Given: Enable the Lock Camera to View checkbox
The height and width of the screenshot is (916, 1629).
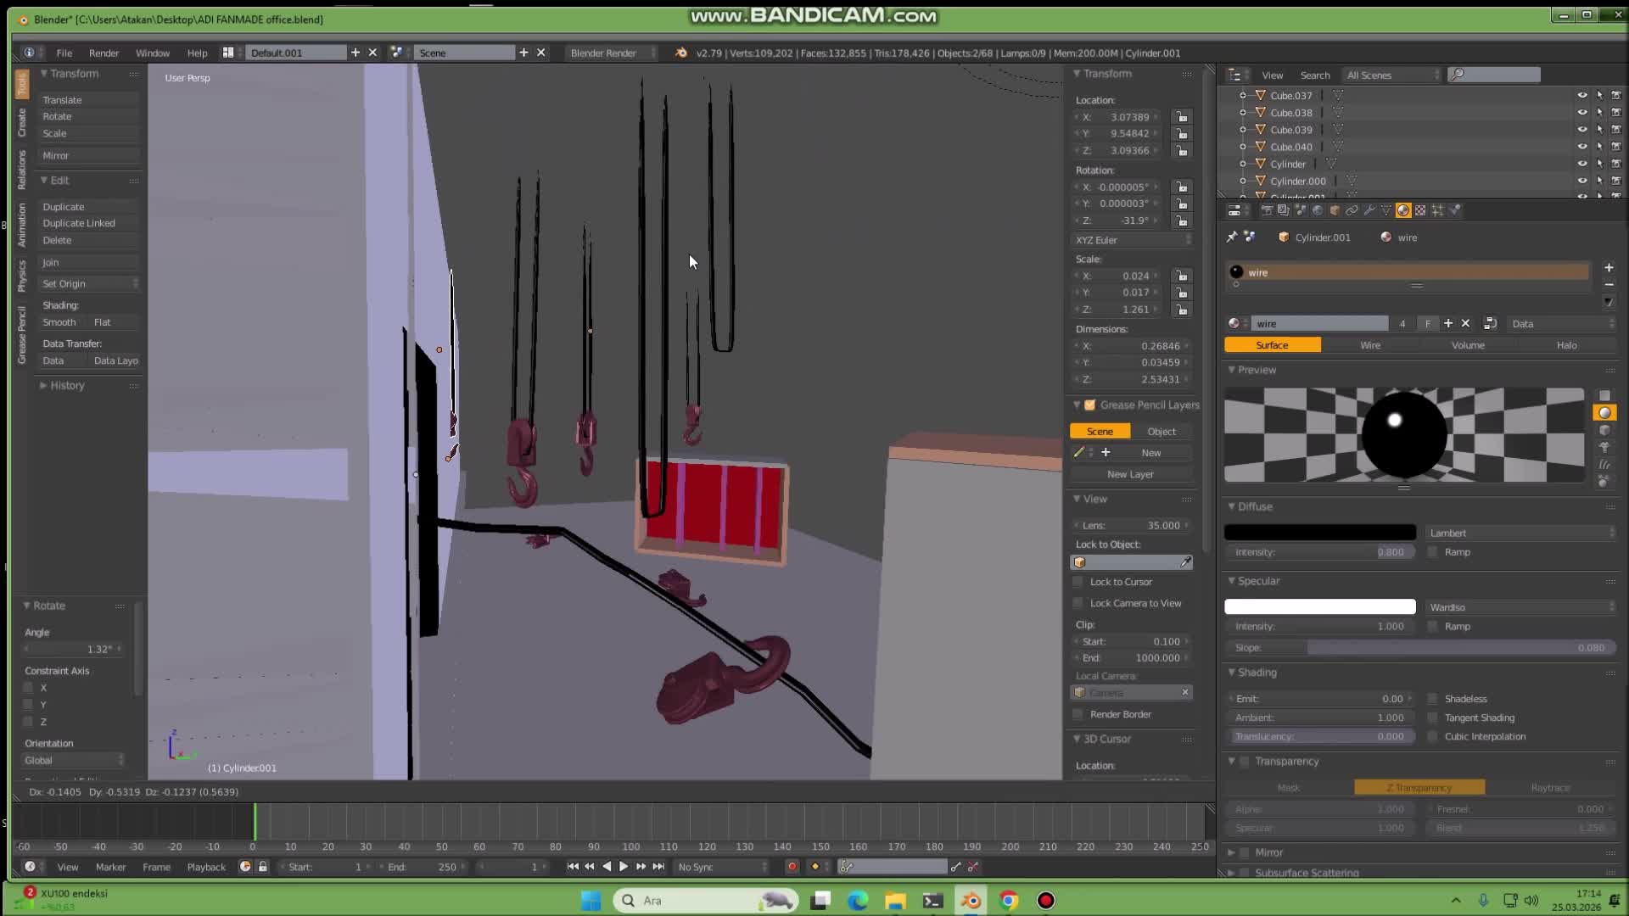Looking at the screenshot, I should click(x=1078, y=603).
